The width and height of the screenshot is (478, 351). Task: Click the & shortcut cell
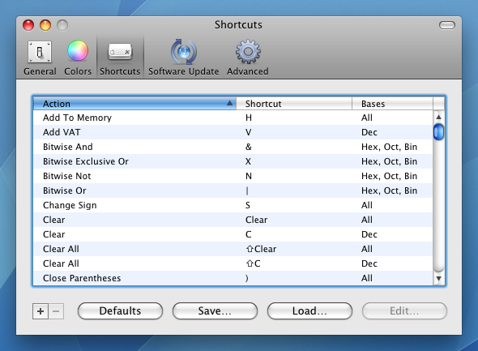[249, 147]
